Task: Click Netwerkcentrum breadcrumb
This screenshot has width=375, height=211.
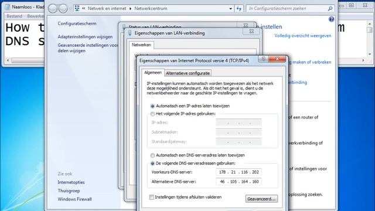Action: (151, 8)
